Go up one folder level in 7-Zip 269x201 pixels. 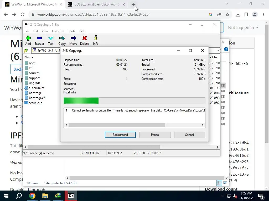tap(26, 51)
